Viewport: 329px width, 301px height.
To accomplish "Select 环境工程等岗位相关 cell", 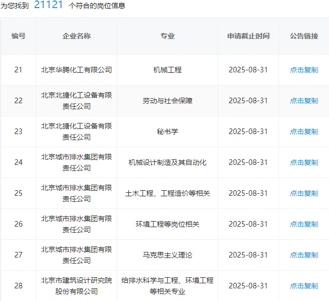I will click(x=167, y=224).
